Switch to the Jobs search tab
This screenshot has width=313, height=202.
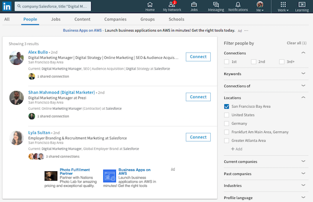(56, 19)
